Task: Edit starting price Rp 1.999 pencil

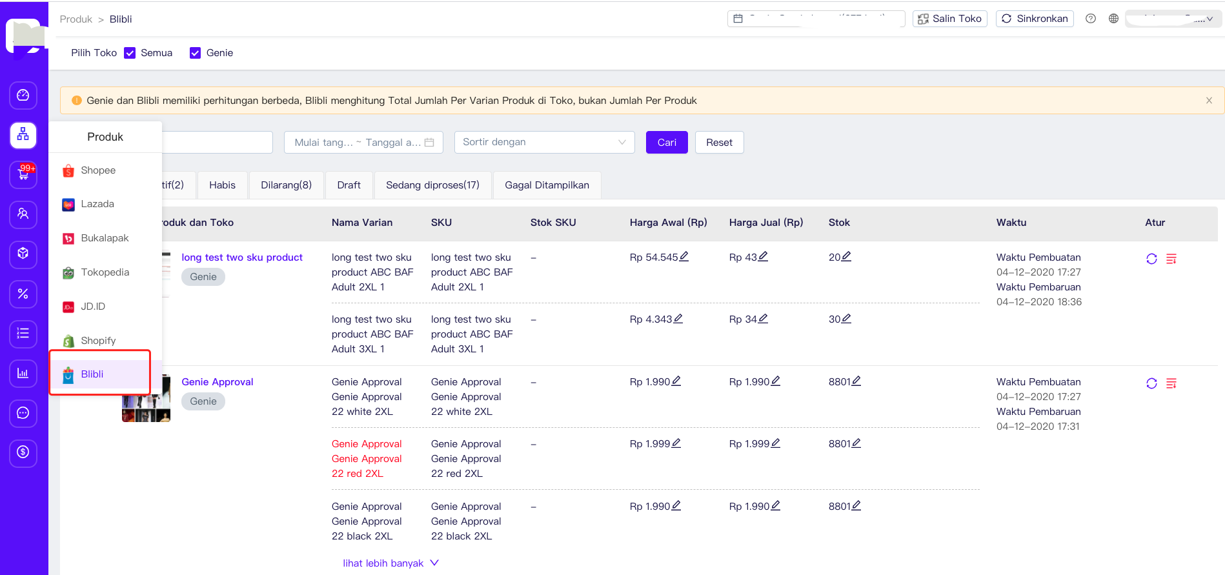Action: pos(676,443)
